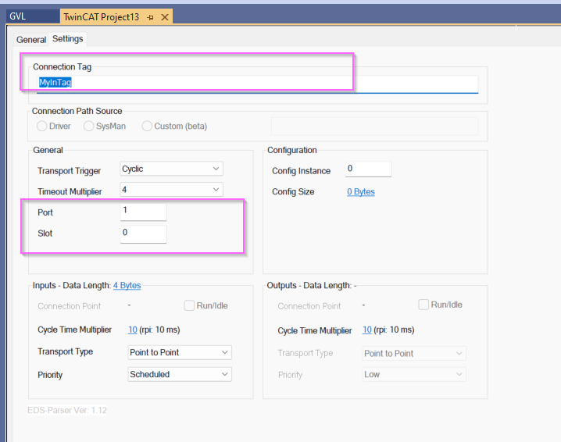Click the Port number field
Image resolution: width=561 pixels, height=442 pixels.
[x=143, y=212]
